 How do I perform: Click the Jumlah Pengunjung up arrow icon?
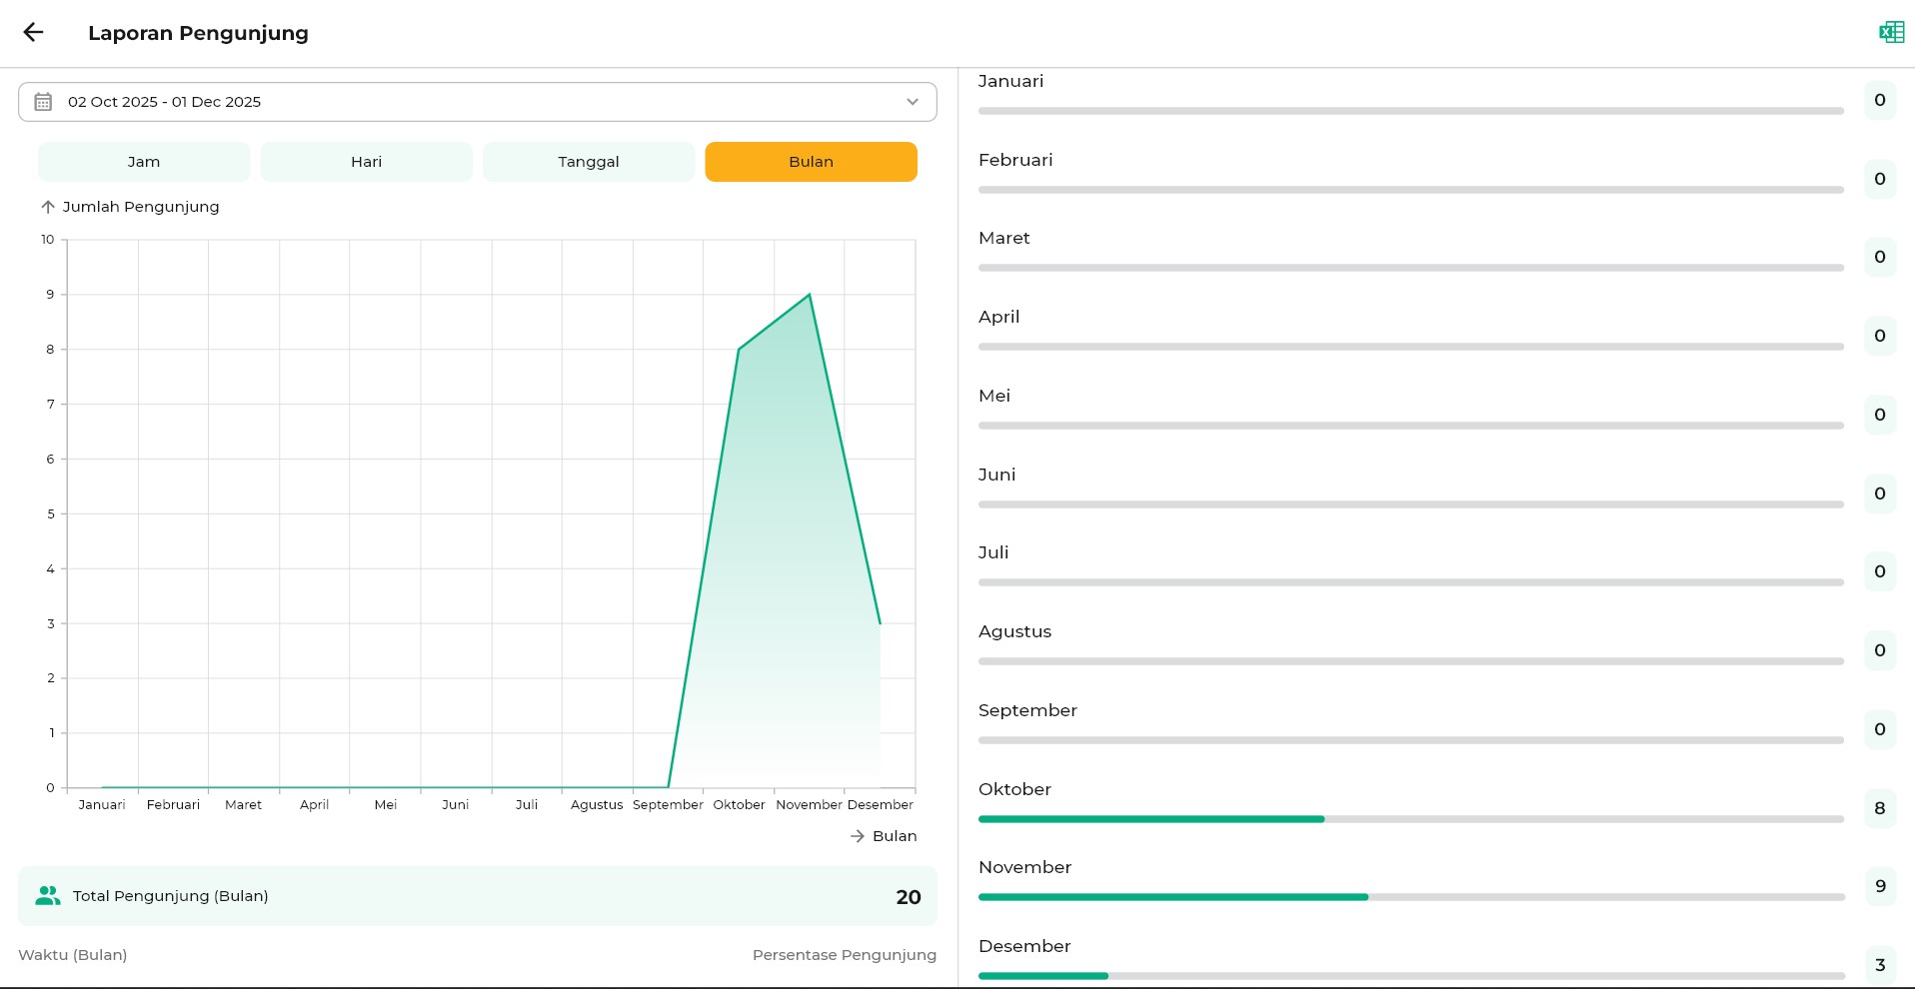point(47,207)
